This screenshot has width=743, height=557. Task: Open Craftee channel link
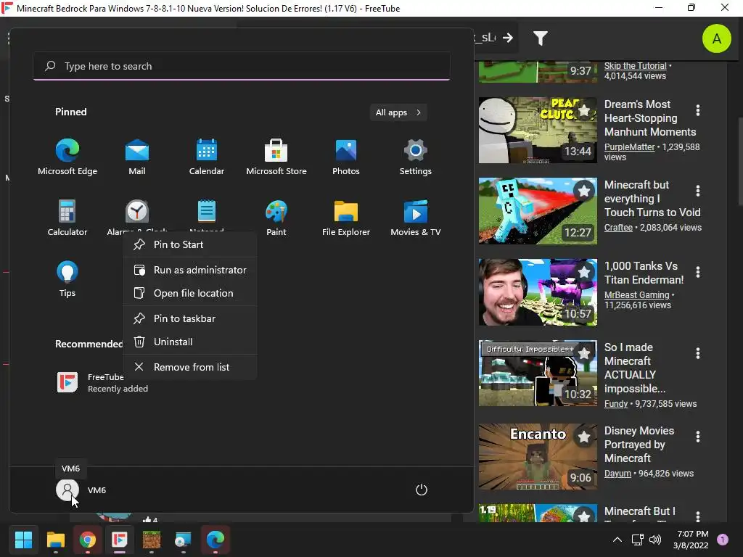coord(618,228)
